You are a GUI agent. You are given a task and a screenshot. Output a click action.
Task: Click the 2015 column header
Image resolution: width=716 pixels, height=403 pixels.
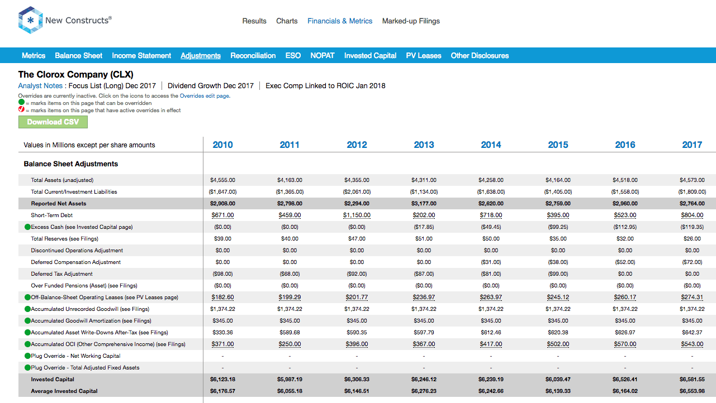pyautogui.click(x=558, y=145)
